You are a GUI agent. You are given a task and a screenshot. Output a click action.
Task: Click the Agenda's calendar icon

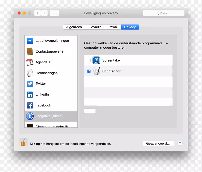30,62
